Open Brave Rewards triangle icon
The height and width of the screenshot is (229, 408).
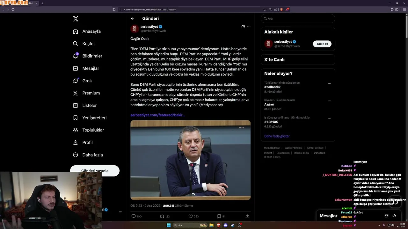tap(287, 10)
